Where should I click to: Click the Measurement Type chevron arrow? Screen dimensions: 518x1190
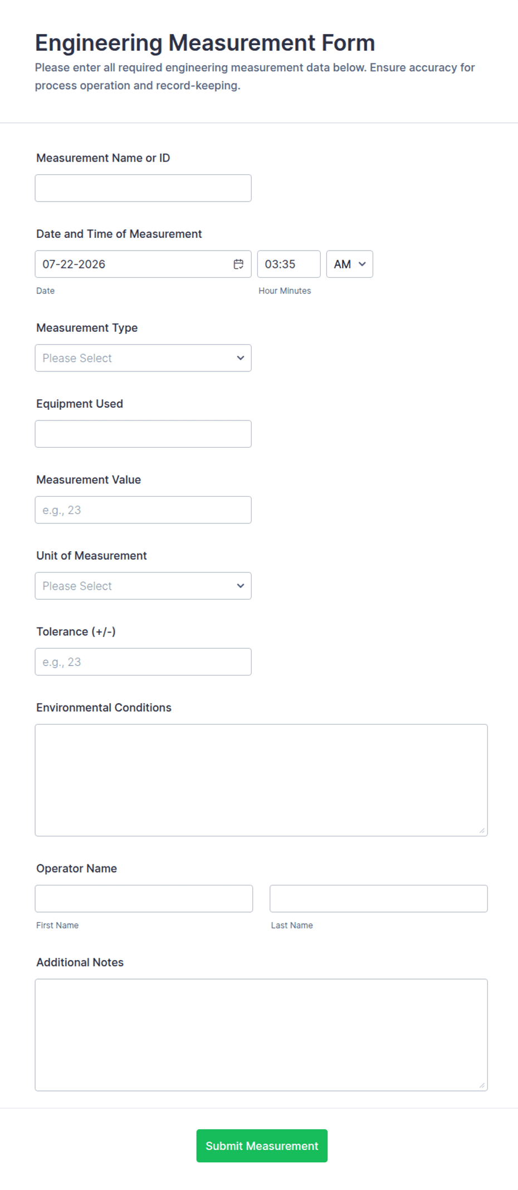coord(241,358)
